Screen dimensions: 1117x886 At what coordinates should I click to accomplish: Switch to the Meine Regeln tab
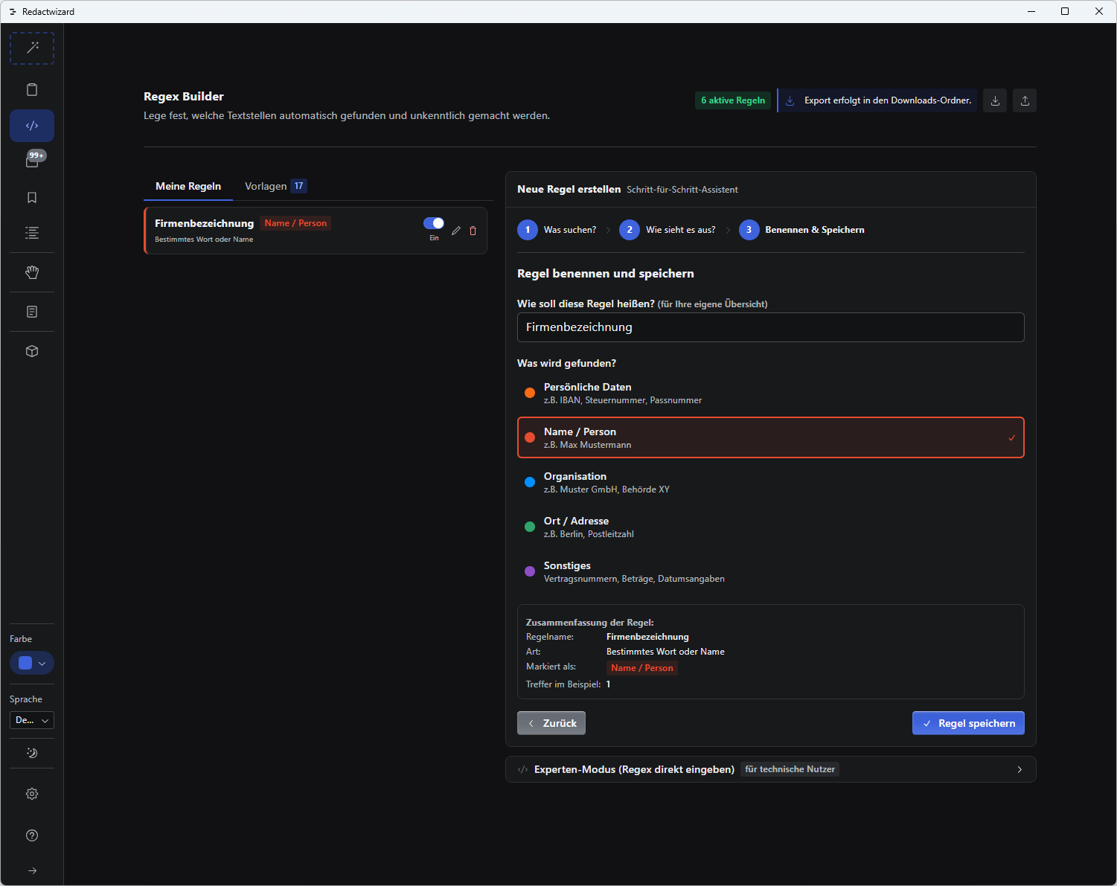188,186
